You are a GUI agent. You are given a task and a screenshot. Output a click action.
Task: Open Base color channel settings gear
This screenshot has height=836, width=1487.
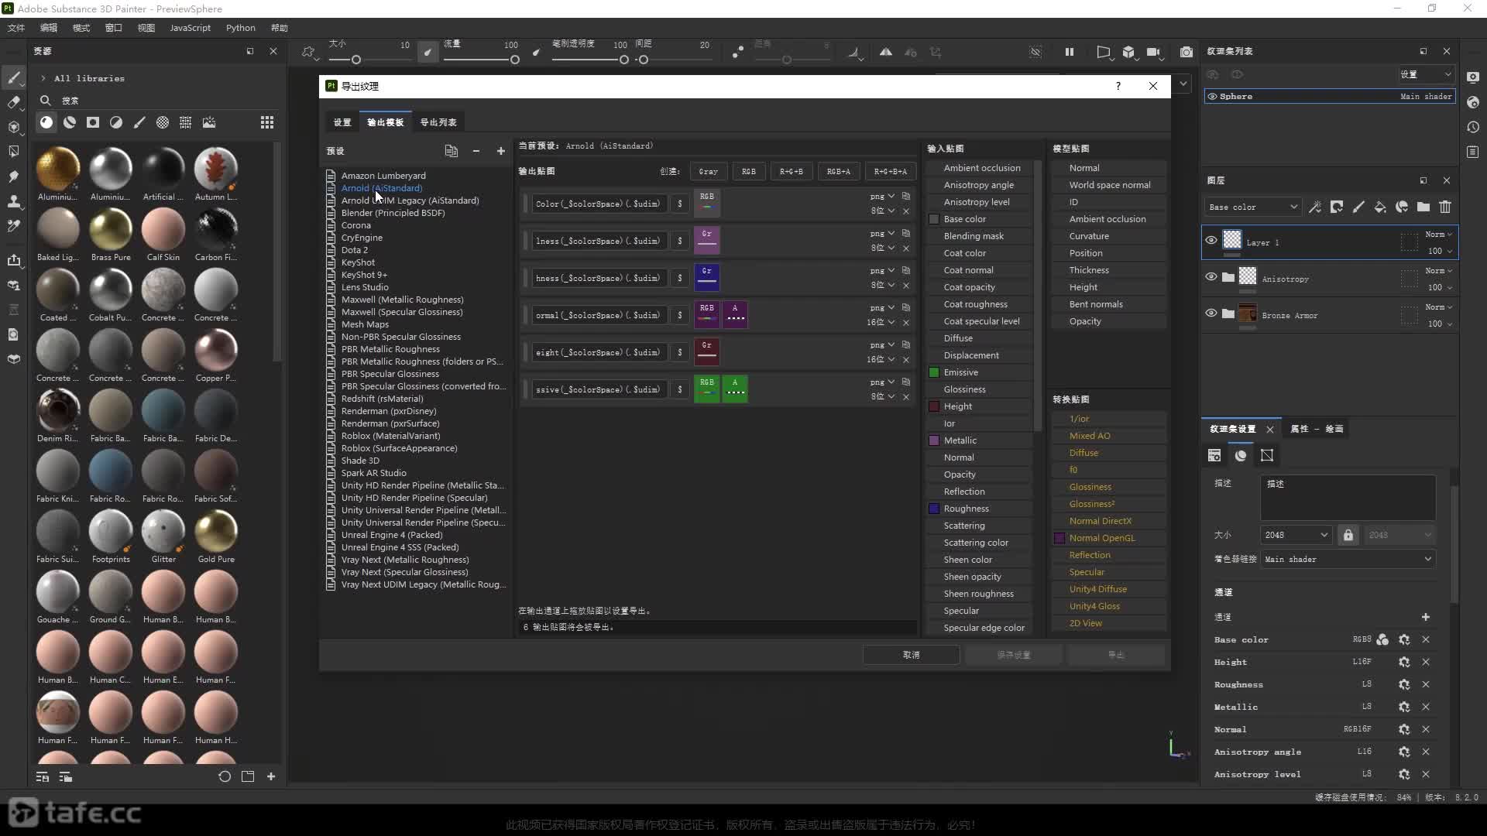pyautogui.click(x=1404, y=639)
